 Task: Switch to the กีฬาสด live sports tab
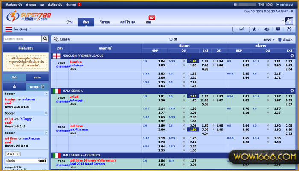105,21
